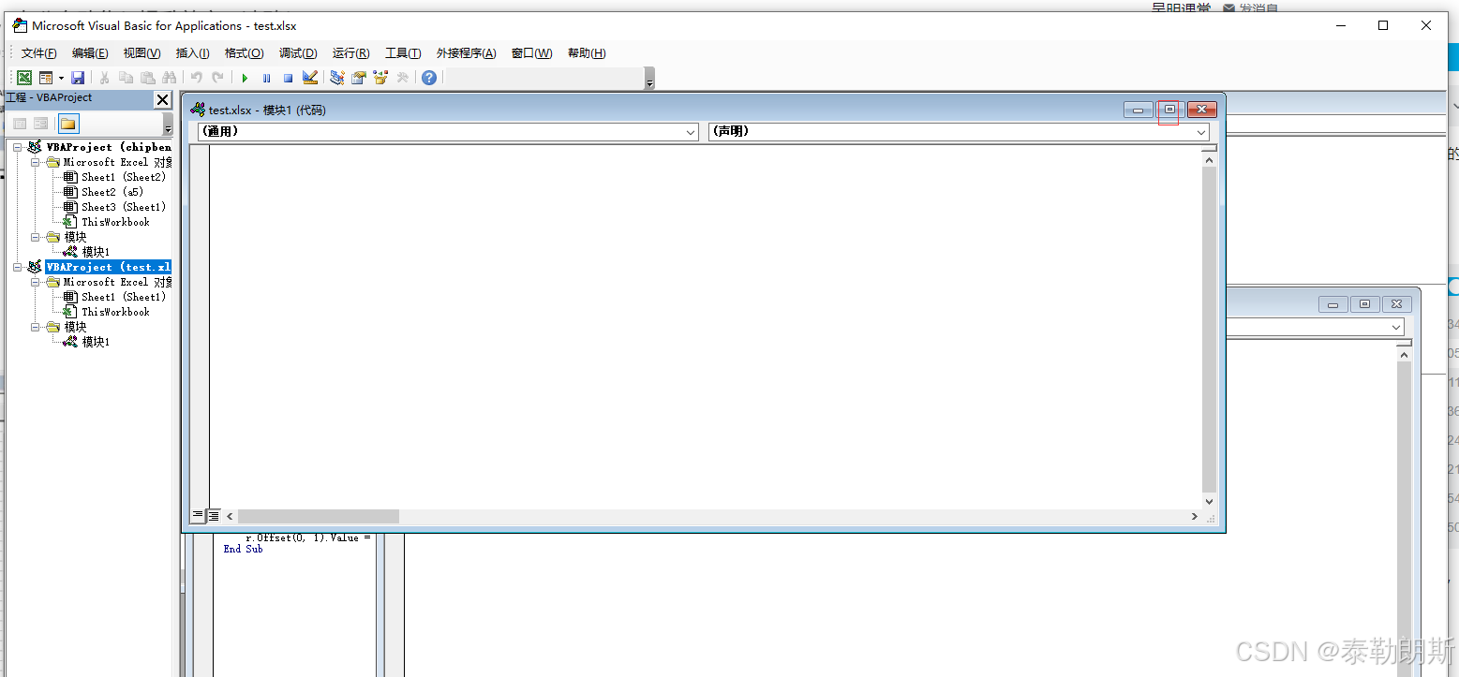Open Find with the binoculars icon
Screen dimensions: 1459x677
tap(170, 78)
